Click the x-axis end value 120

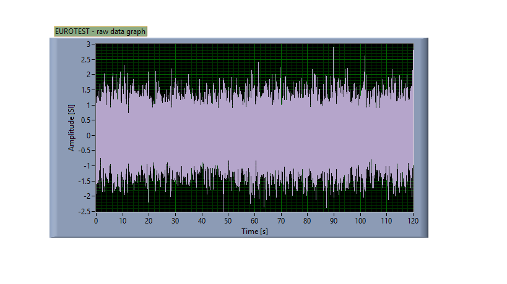tap(413, 221)
